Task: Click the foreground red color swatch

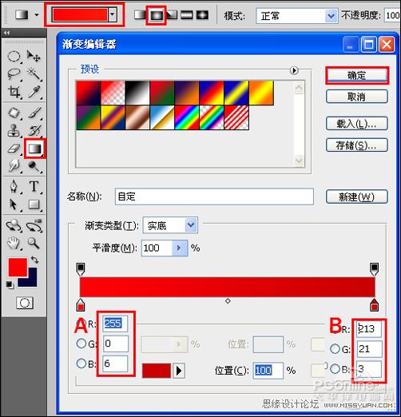Action: pos(18,267)
